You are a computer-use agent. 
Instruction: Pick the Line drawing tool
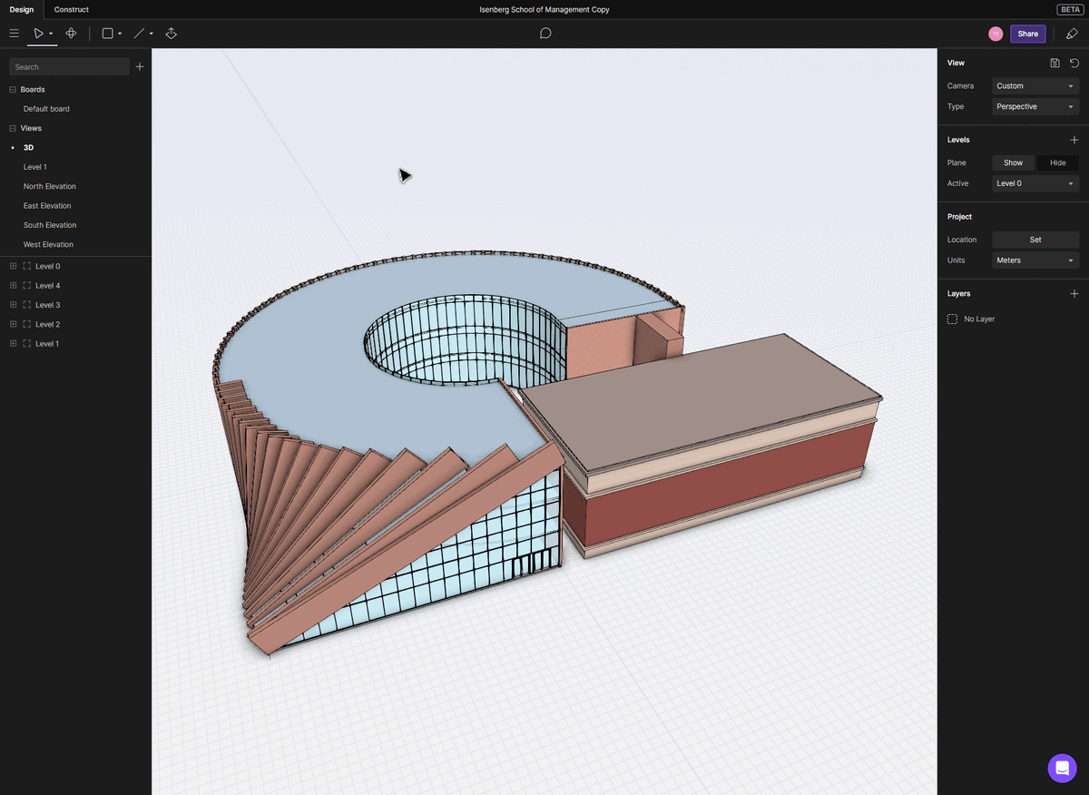click(139, 34)
